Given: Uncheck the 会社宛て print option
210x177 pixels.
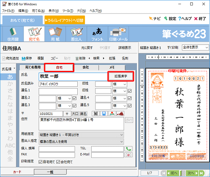Looking at the screenshot, I should [58, 162].
